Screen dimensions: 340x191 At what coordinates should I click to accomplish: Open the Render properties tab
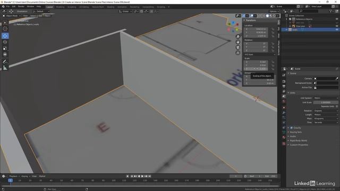point(284,81)
